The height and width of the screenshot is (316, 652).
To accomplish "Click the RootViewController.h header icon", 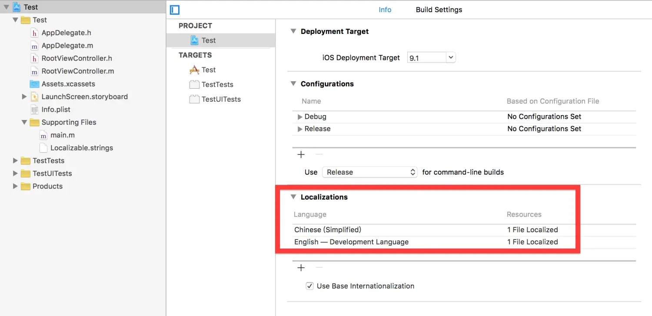I will (x=34, y=58).
